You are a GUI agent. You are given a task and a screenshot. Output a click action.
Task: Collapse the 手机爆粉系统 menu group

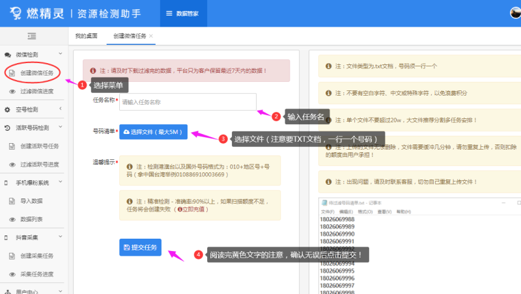61,182
